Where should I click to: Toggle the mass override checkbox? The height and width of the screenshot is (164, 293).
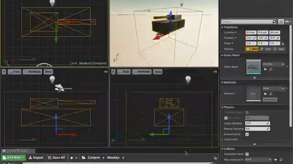226,118
